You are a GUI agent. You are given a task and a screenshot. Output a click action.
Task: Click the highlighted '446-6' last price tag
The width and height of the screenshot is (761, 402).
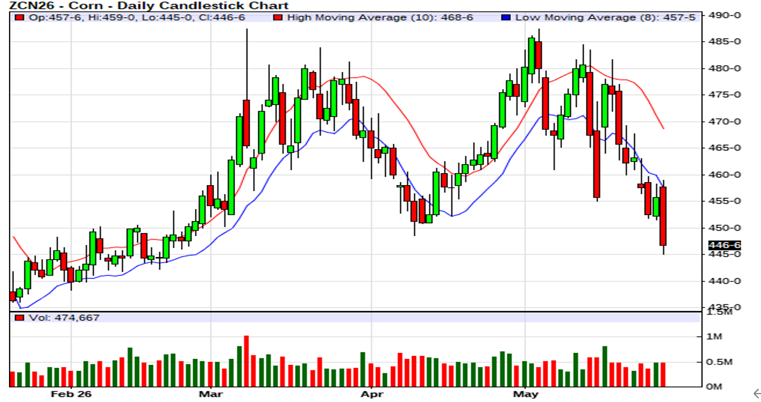pos(725,245)
